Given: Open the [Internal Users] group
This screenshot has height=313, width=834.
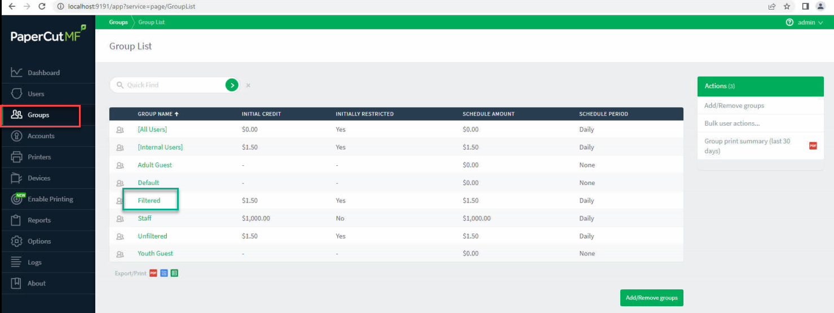Looking at the screenshot, I should click(x=160, y=147).
